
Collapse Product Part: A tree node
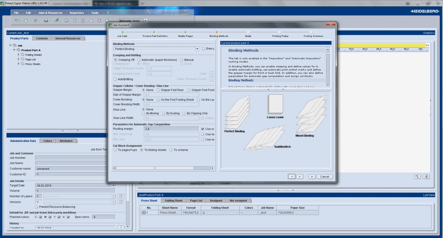(14, 50)
